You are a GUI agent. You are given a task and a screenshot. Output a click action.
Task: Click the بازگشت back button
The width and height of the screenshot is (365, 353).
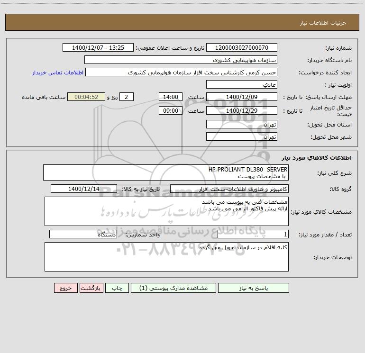[x=91, y=288]
